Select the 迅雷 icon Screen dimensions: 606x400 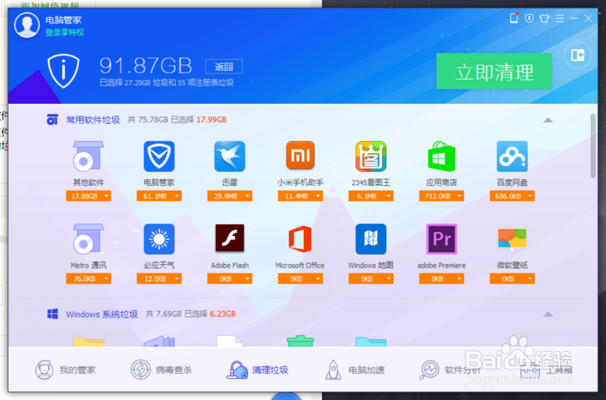[230, 156]
